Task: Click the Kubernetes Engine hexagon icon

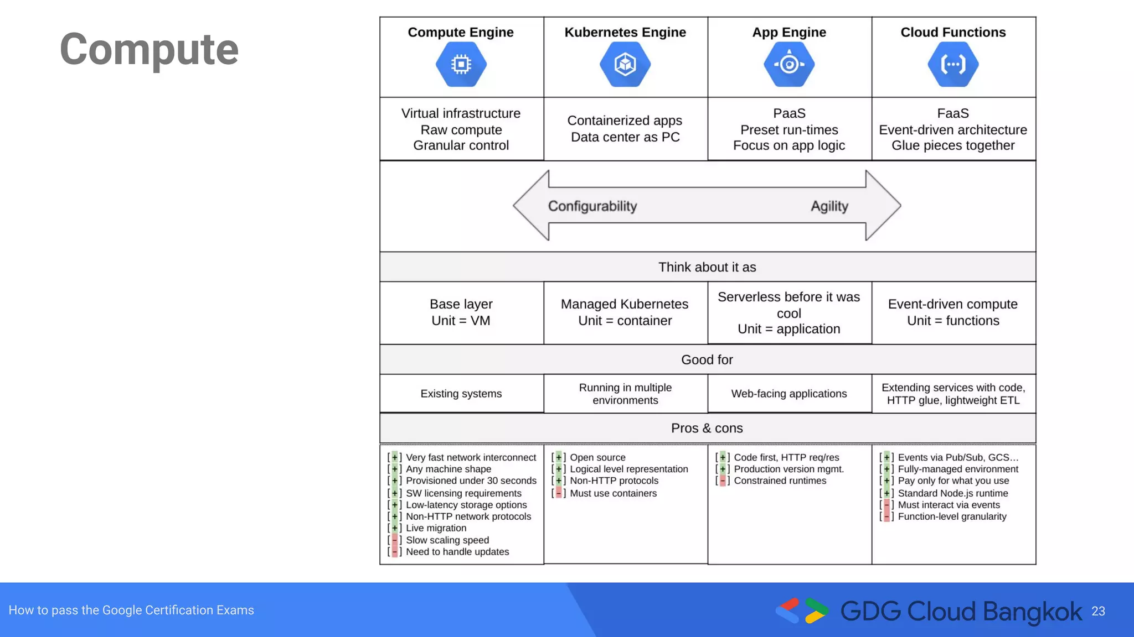Action: [625, 64]
